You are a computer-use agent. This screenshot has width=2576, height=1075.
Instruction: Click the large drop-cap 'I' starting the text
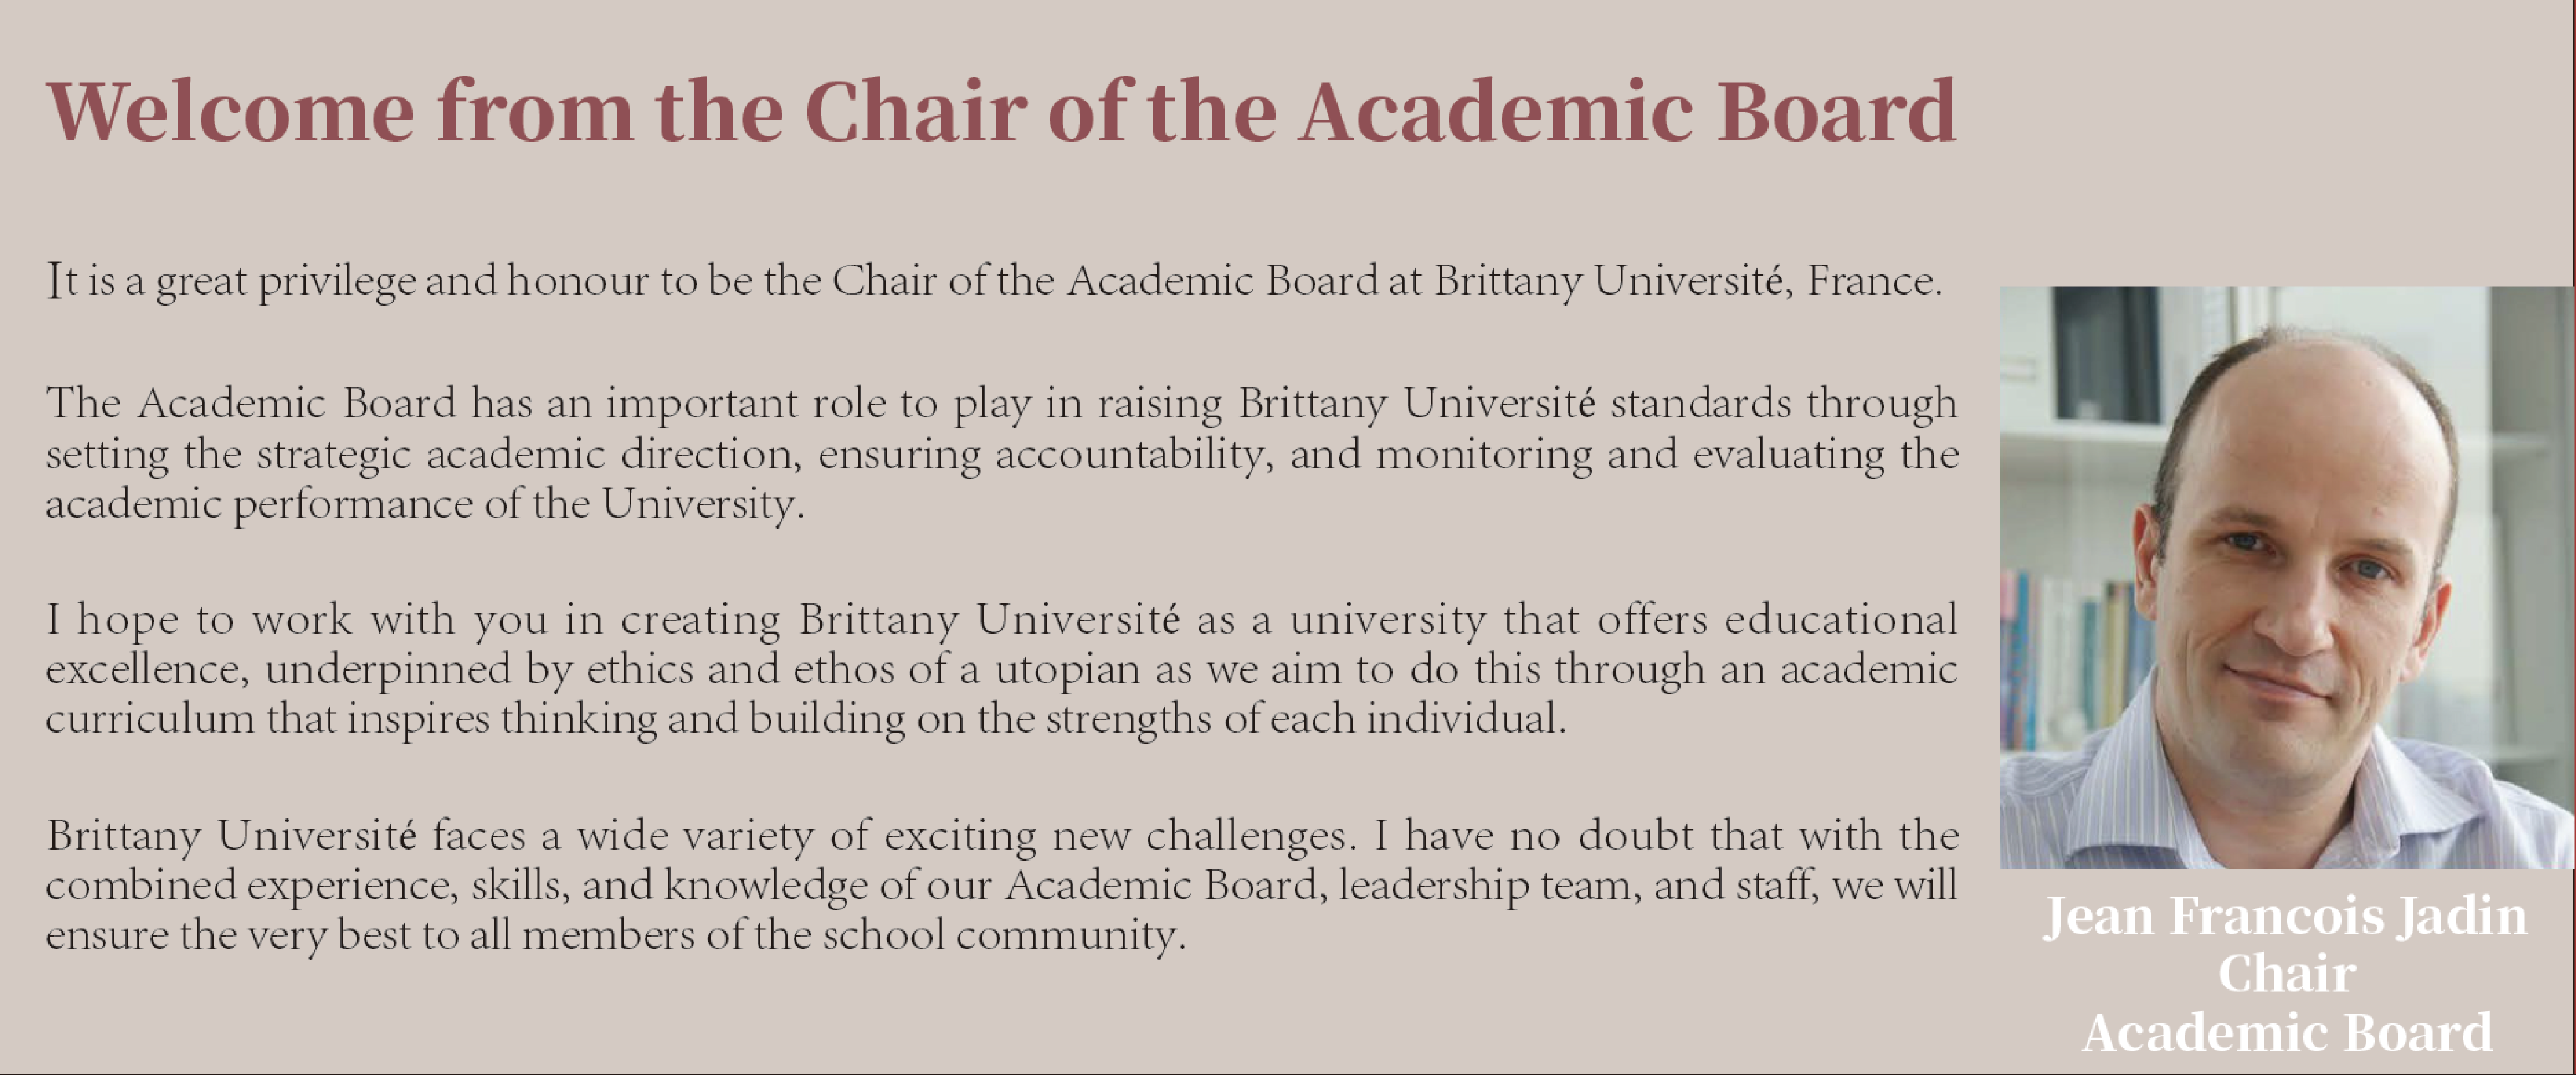point(54,281)
